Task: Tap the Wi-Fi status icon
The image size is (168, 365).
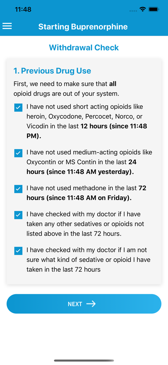Action: [x=143, y=9]
